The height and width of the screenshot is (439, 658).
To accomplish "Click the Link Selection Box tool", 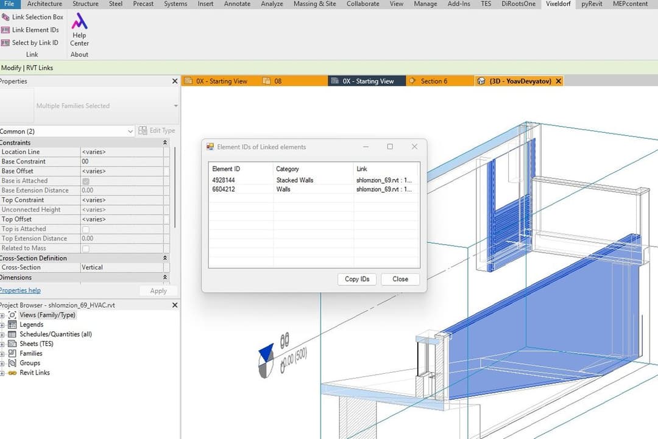I will point(32,17).
